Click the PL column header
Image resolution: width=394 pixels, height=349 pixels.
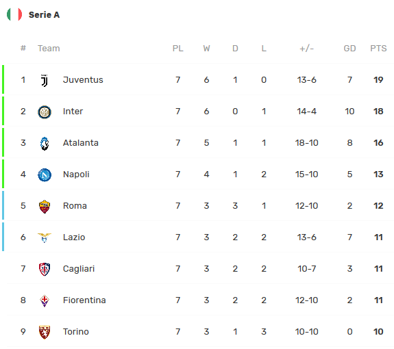pos(178,48)
